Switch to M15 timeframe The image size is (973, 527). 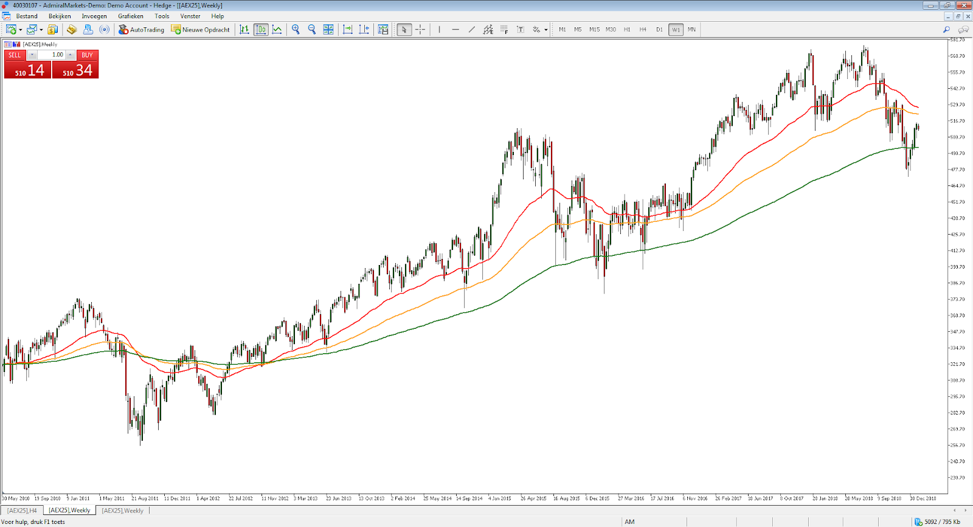(x=594, y=29)
